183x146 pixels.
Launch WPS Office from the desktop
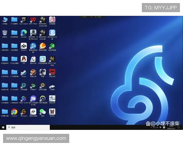[x=33, y=19]
